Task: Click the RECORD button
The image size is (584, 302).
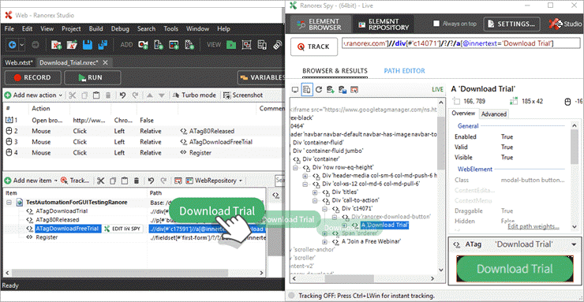Action: click(x=32, y=78)
